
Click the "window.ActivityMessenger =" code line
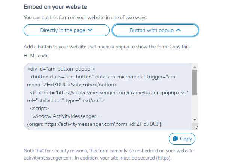pos(67,116)
